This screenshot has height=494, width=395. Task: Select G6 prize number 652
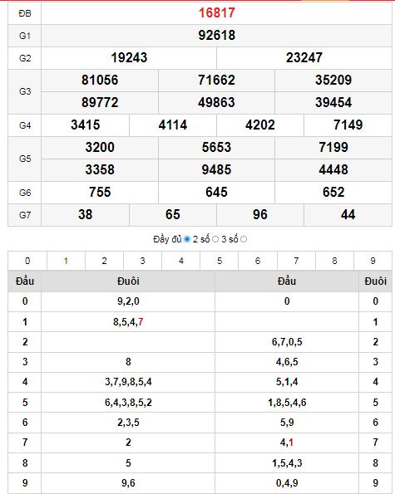(x=333, y=192)
